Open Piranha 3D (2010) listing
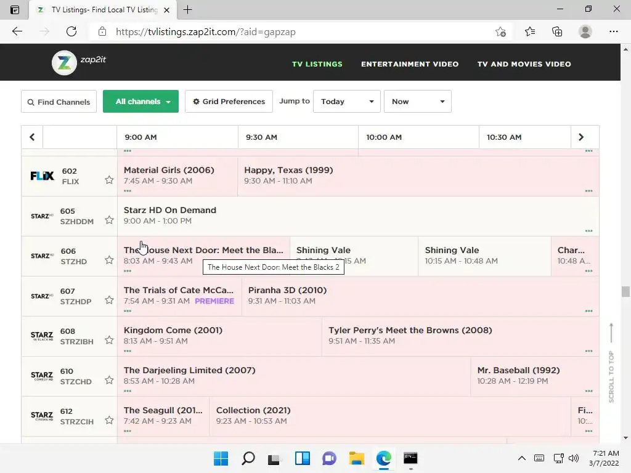The width and height of the screenshot is (631, 473). pos(420,296)
